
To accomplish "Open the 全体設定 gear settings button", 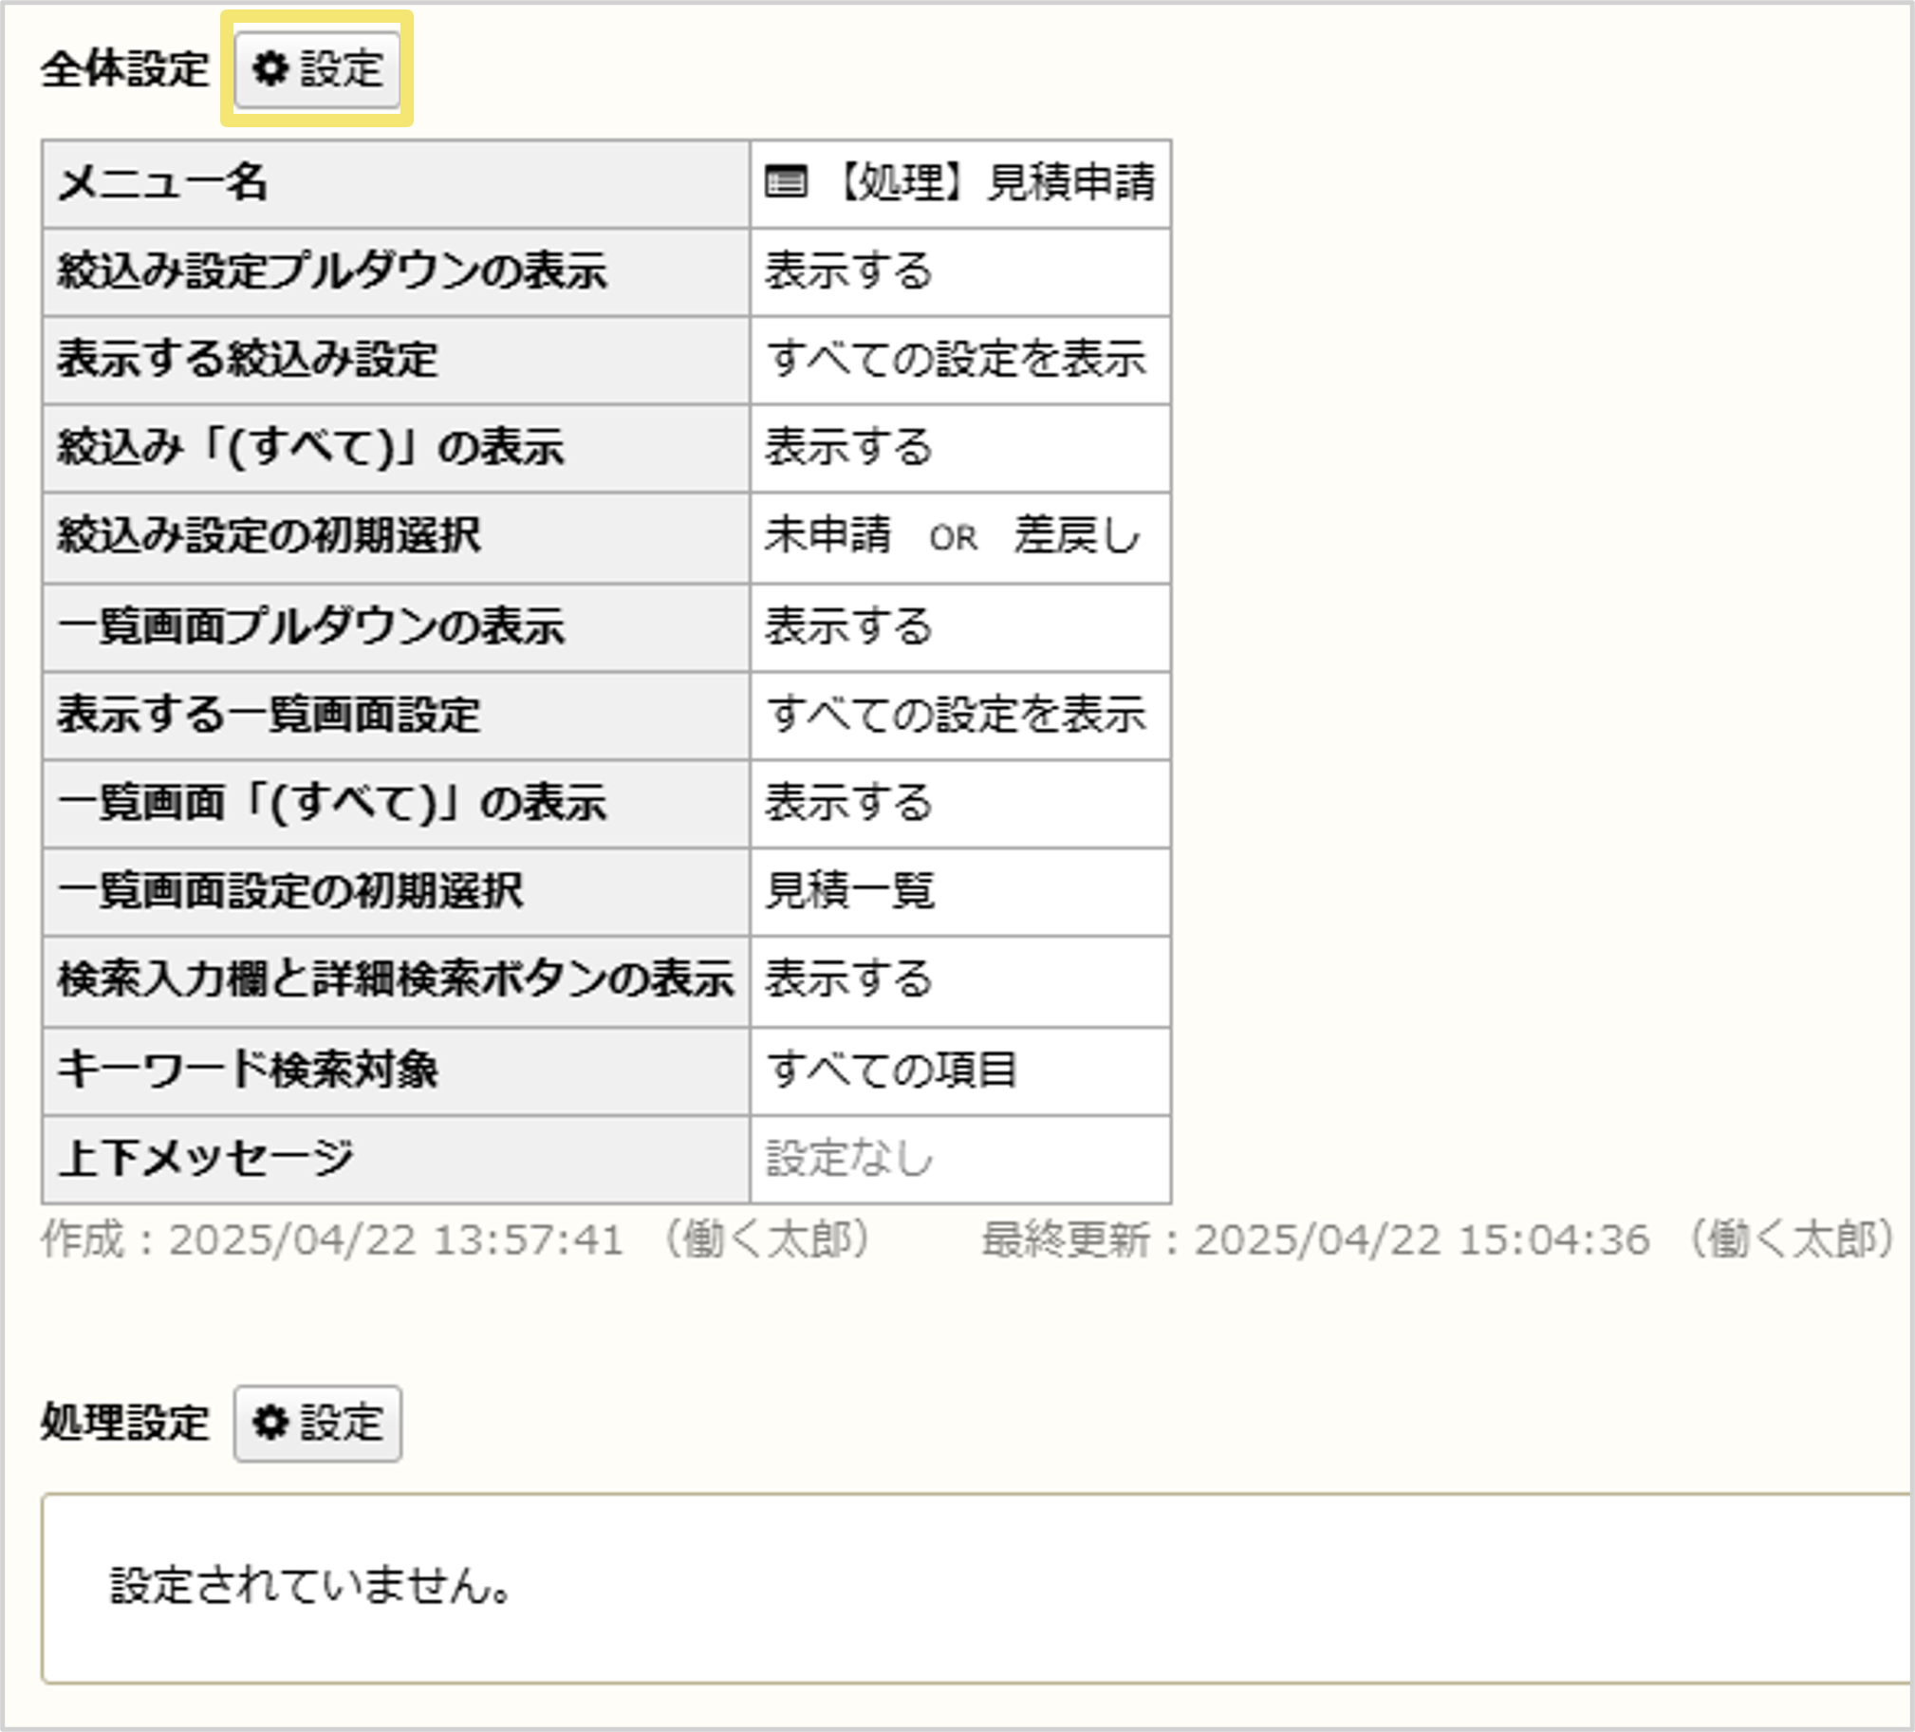I will click(315, 69).
